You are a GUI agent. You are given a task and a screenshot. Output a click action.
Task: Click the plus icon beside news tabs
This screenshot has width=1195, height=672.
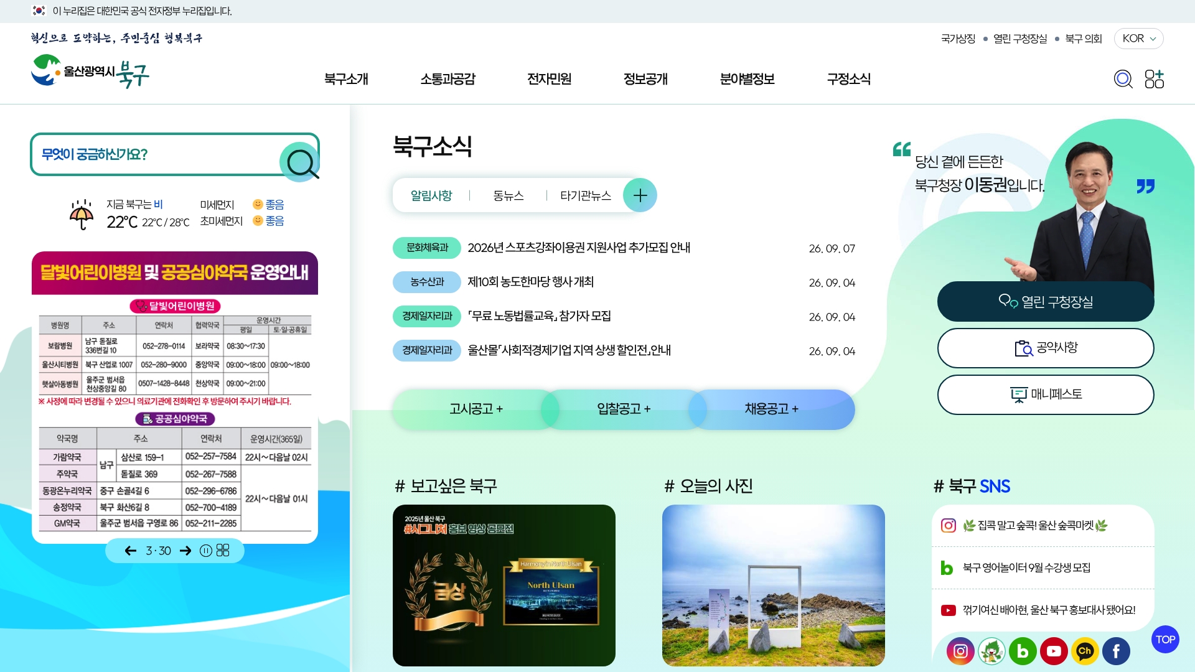(640, 195)
